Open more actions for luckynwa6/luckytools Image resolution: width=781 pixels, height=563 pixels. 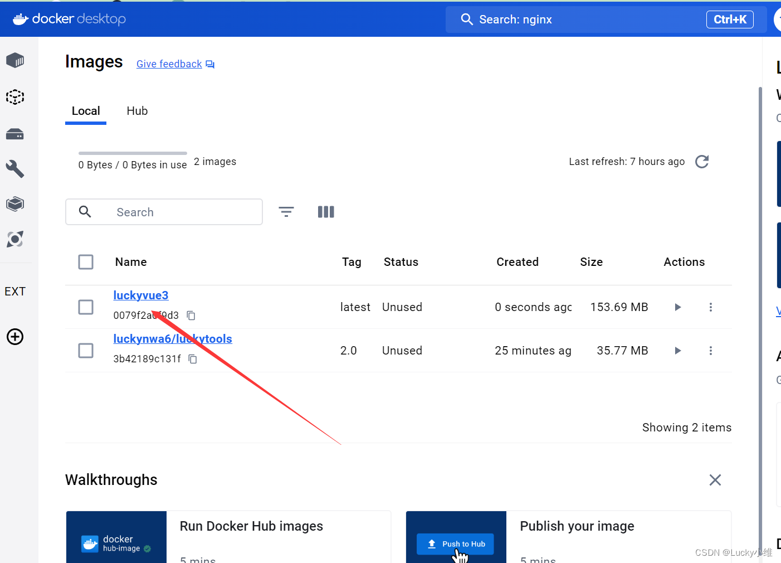711,351
